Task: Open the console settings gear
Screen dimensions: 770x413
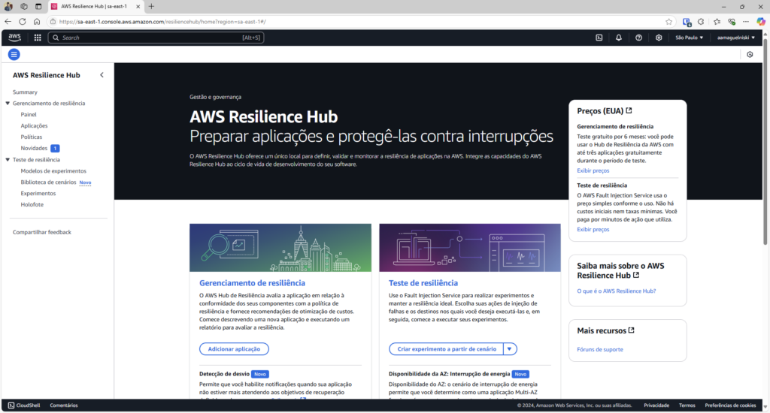Action: (x=659, y=38)
